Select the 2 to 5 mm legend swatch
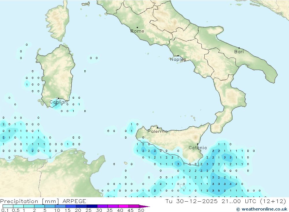The width and height of the screenshot is (289, 212). pos(39,206)
